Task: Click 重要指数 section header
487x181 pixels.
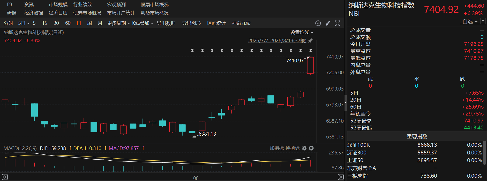Action: coord(417,136)
